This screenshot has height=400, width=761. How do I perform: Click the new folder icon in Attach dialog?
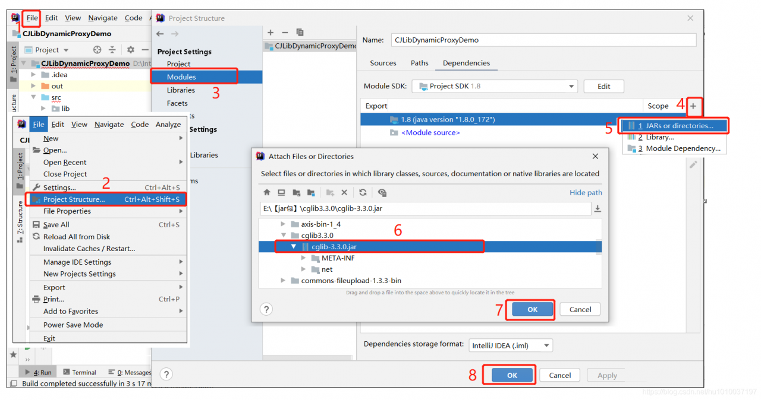(330, 192)
